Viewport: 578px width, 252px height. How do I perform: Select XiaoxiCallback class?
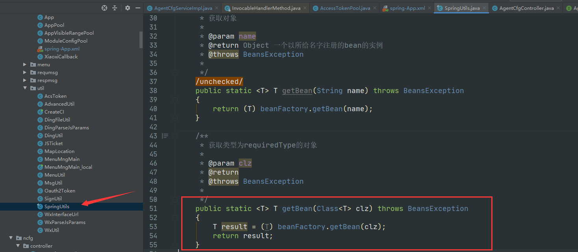[61, 57]
